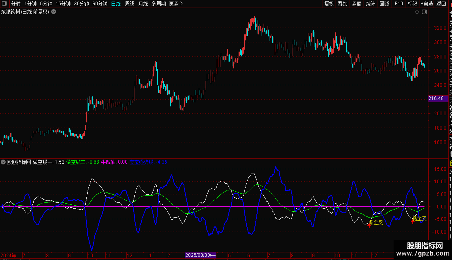Click the 牛熊轴 indicator value label
The image size is (452, 260).
point(114,162)
